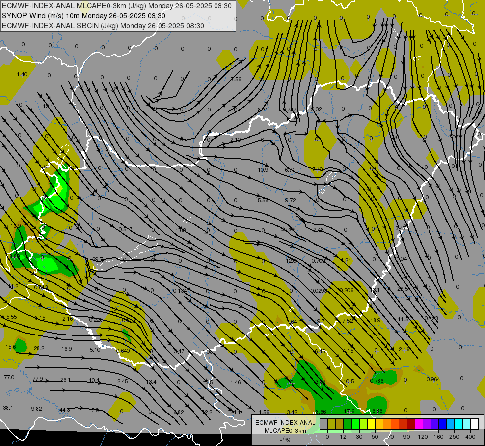Click the legend tick label 90
This screenshot has width=485, height=446.
point(406,437)
